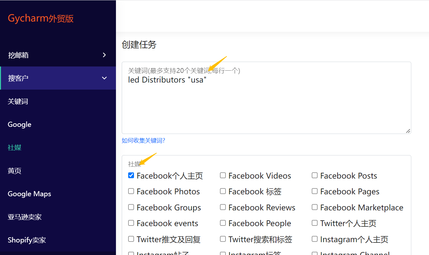The image size is (429, 255).
Task: Check Twitter推文及回复 checkbox
Action: coord(131,239)
